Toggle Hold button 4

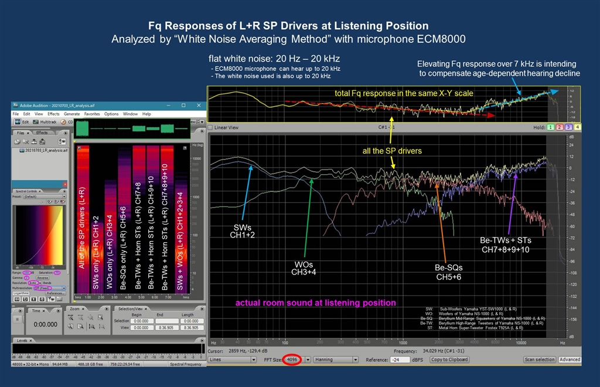pyautogui.click(x=577, y=127)
